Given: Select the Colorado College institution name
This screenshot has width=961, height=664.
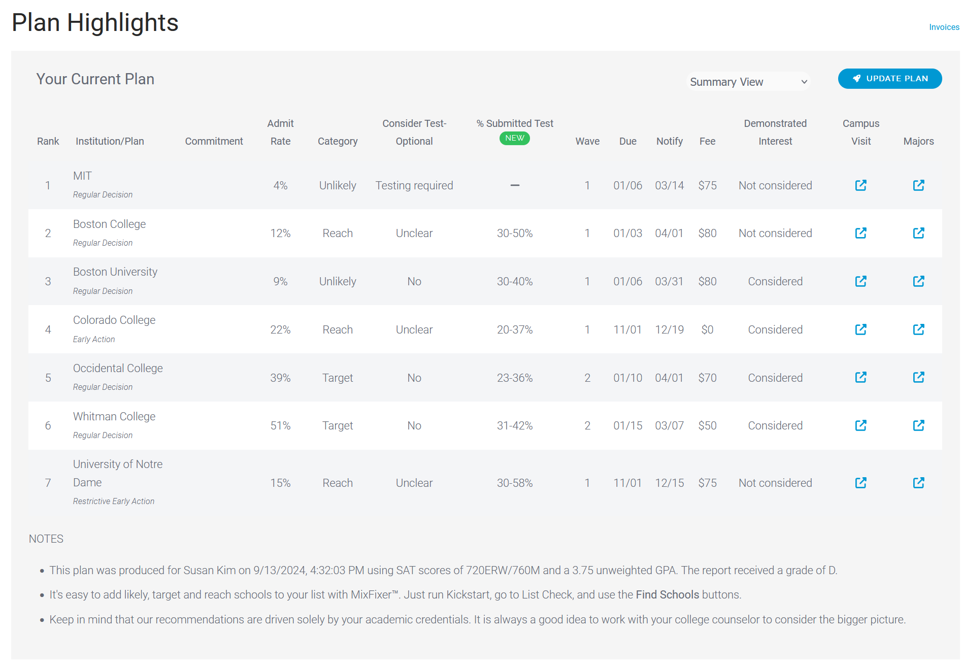Looking at the screenshot, I should (x=114, y=320).
